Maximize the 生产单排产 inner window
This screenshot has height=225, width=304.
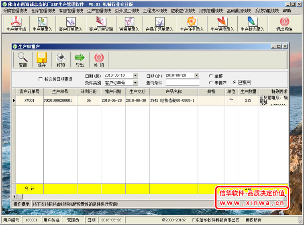point(279,47)
